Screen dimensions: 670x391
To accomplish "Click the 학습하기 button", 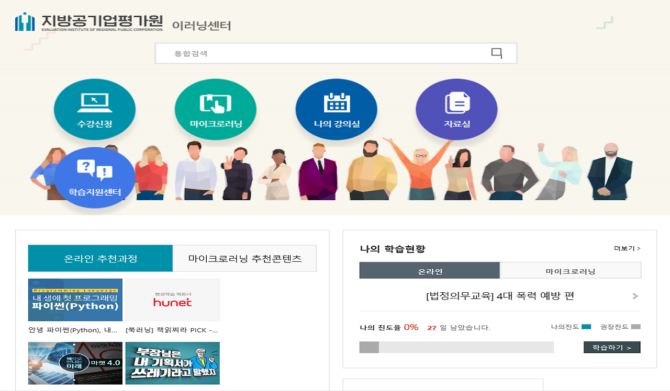I will coord(612,347).
